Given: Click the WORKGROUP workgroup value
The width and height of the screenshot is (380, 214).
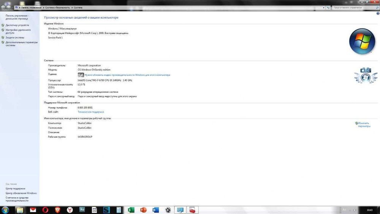Looking at the screenshot, I should [x=85, y=137].
